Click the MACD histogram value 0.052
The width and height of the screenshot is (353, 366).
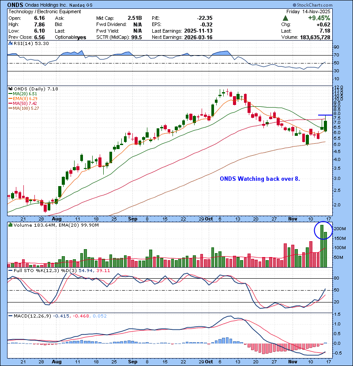click(100, 316)
